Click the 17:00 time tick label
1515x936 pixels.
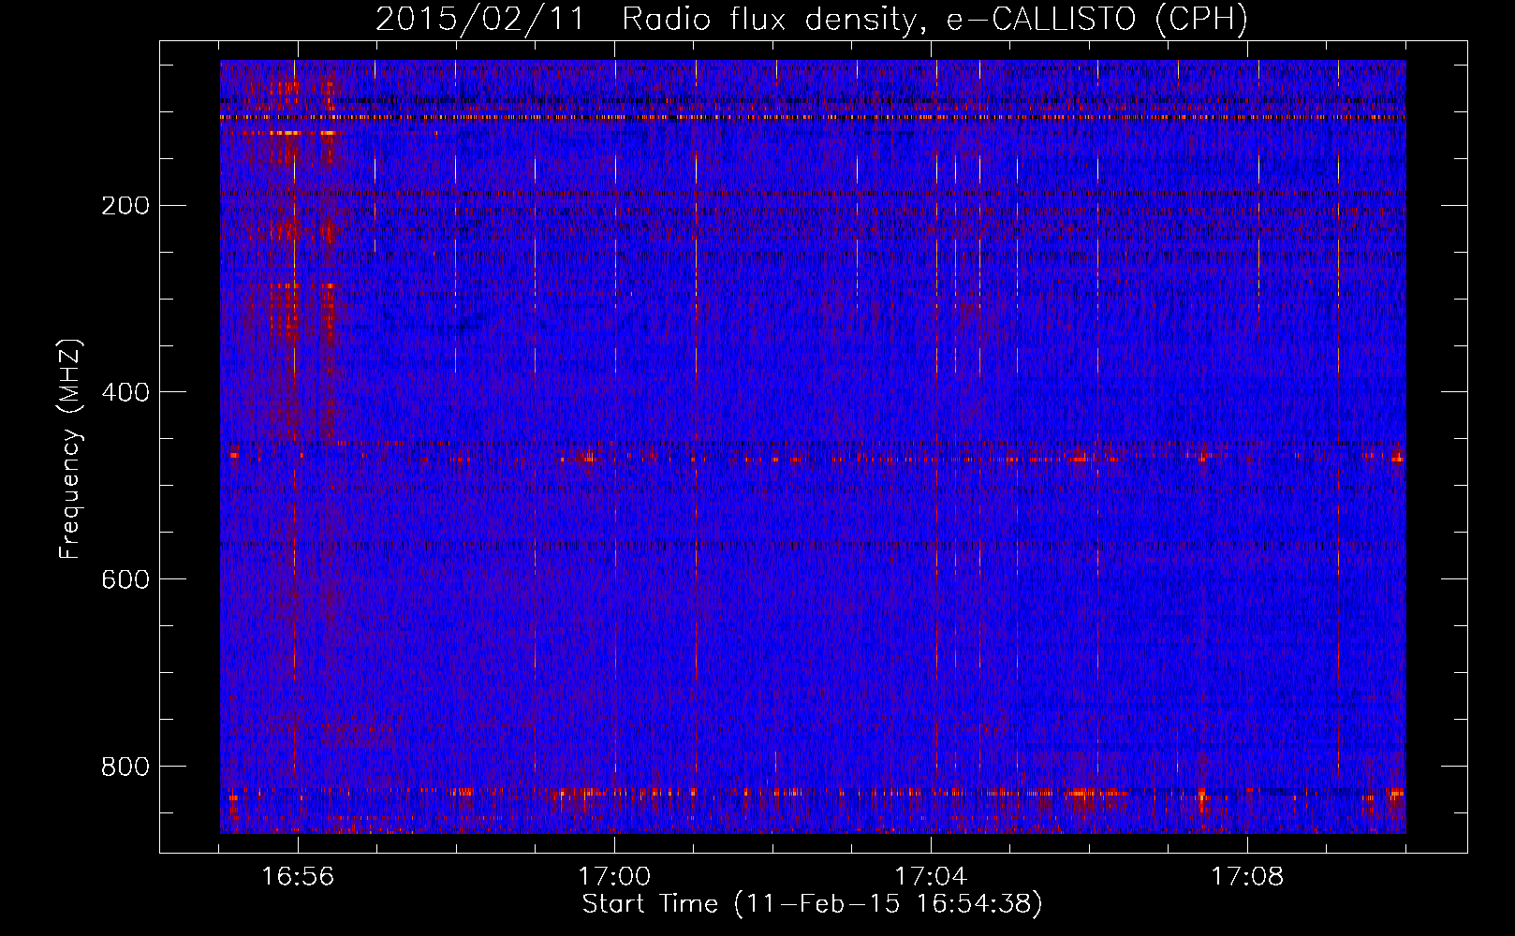pos(614,877)
